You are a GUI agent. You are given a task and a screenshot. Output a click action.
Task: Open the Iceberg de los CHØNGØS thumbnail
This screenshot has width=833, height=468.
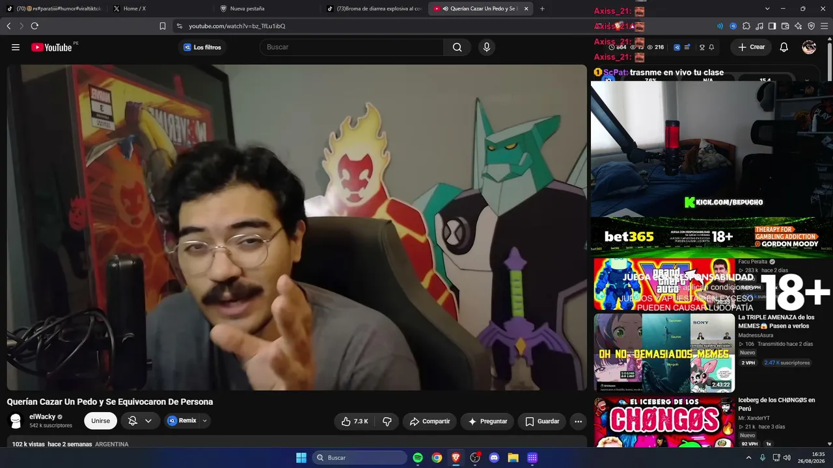664,422
